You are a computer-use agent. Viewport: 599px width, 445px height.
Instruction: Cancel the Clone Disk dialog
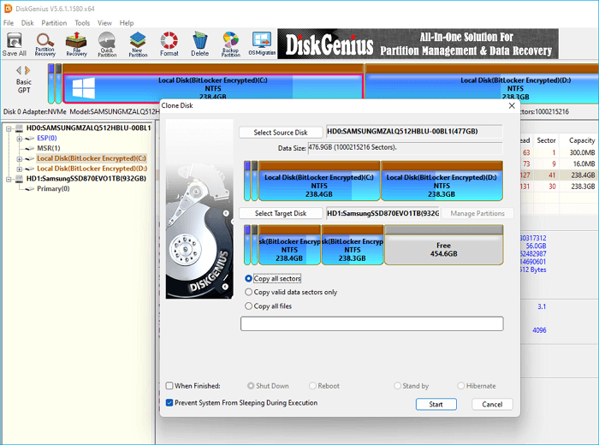(x=492, y=404)
